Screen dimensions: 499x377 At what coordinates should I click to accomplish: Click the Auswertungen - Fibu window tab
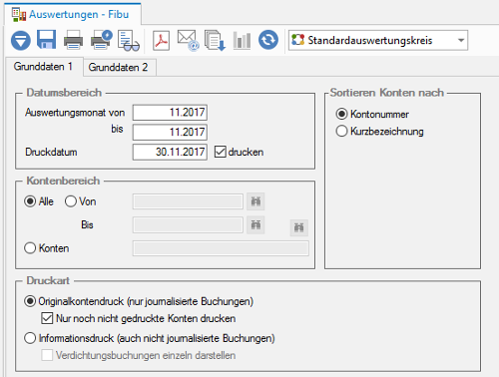pos(73,14)
